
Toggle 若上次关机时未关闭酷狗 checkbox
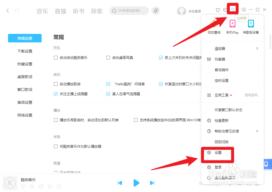click(x=161, y=58)
